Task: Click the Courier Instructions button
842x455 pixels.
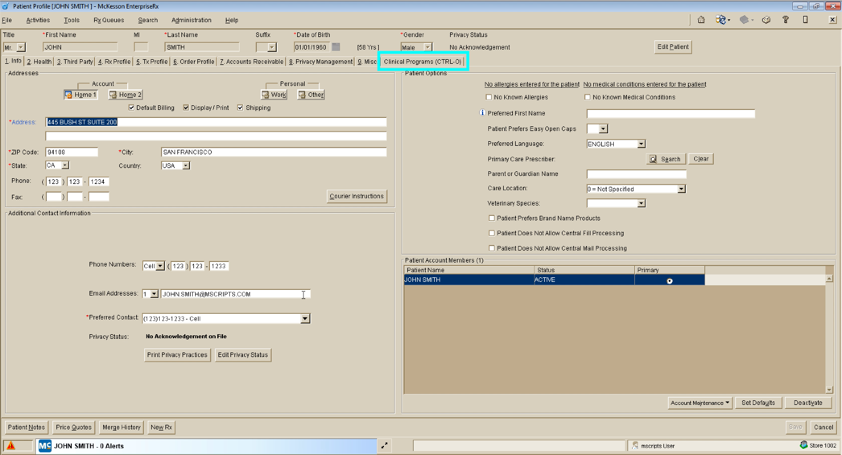Action: point(357,196)
